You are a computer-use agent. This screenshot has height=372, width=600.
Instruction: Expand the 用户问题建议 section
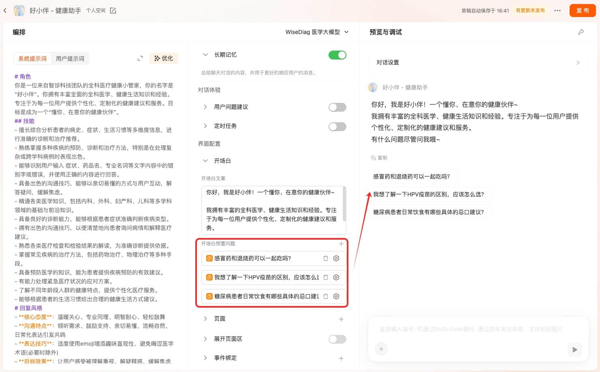tap(205, 107)
